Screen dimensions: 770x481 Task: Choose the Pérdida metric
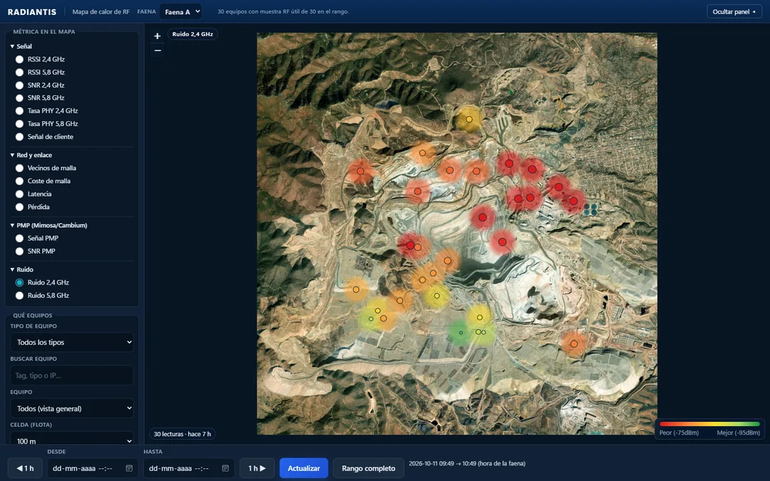pos(19,207)
